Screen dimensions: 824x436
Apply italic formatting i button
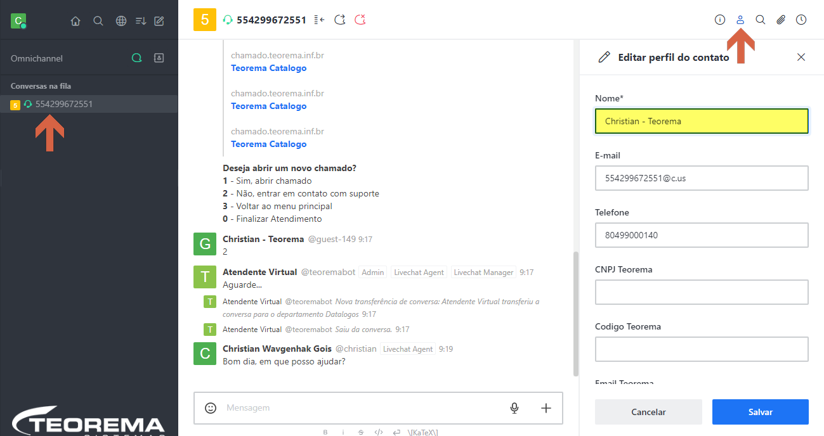[343, 432]
